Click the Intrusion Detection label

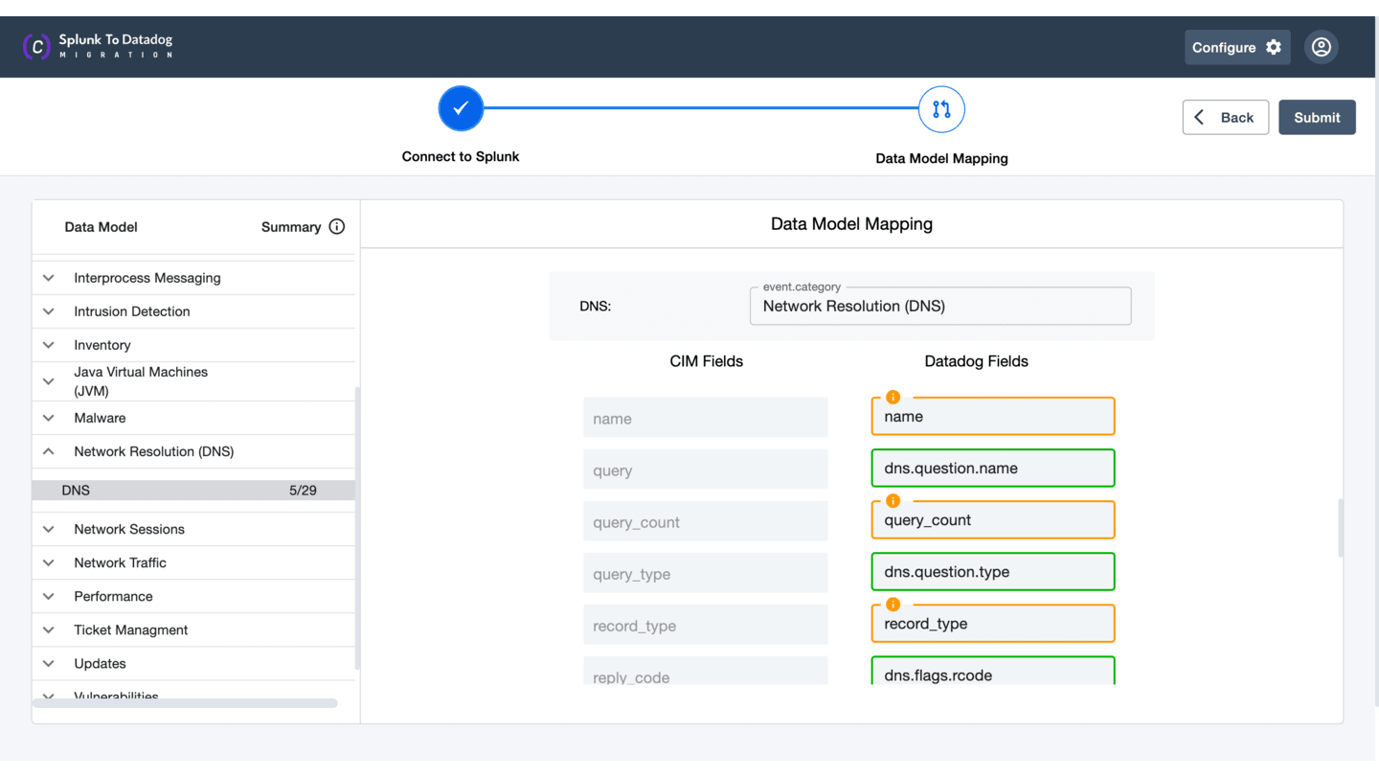pos(132,311)
